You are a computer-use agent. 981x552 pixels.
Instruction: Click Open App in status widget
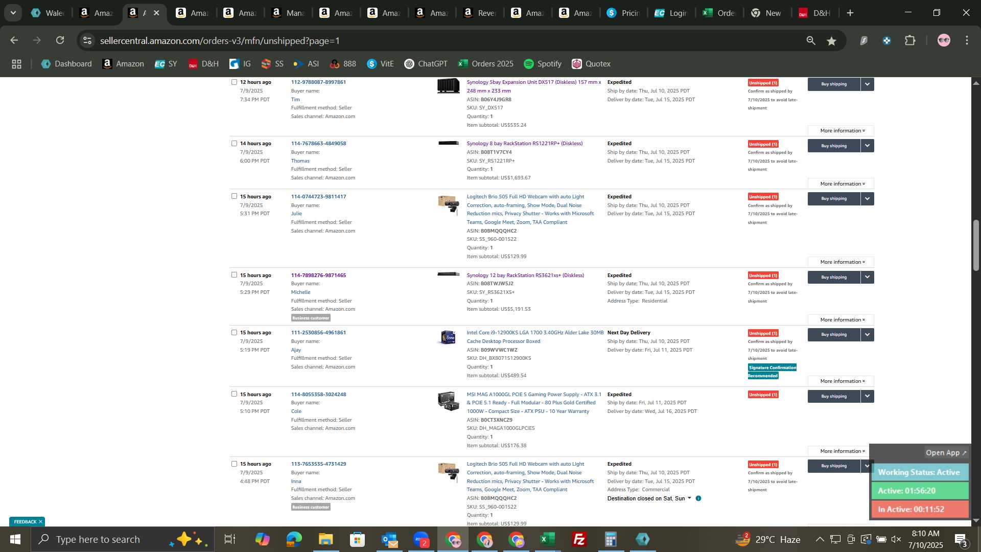(946, 453)
